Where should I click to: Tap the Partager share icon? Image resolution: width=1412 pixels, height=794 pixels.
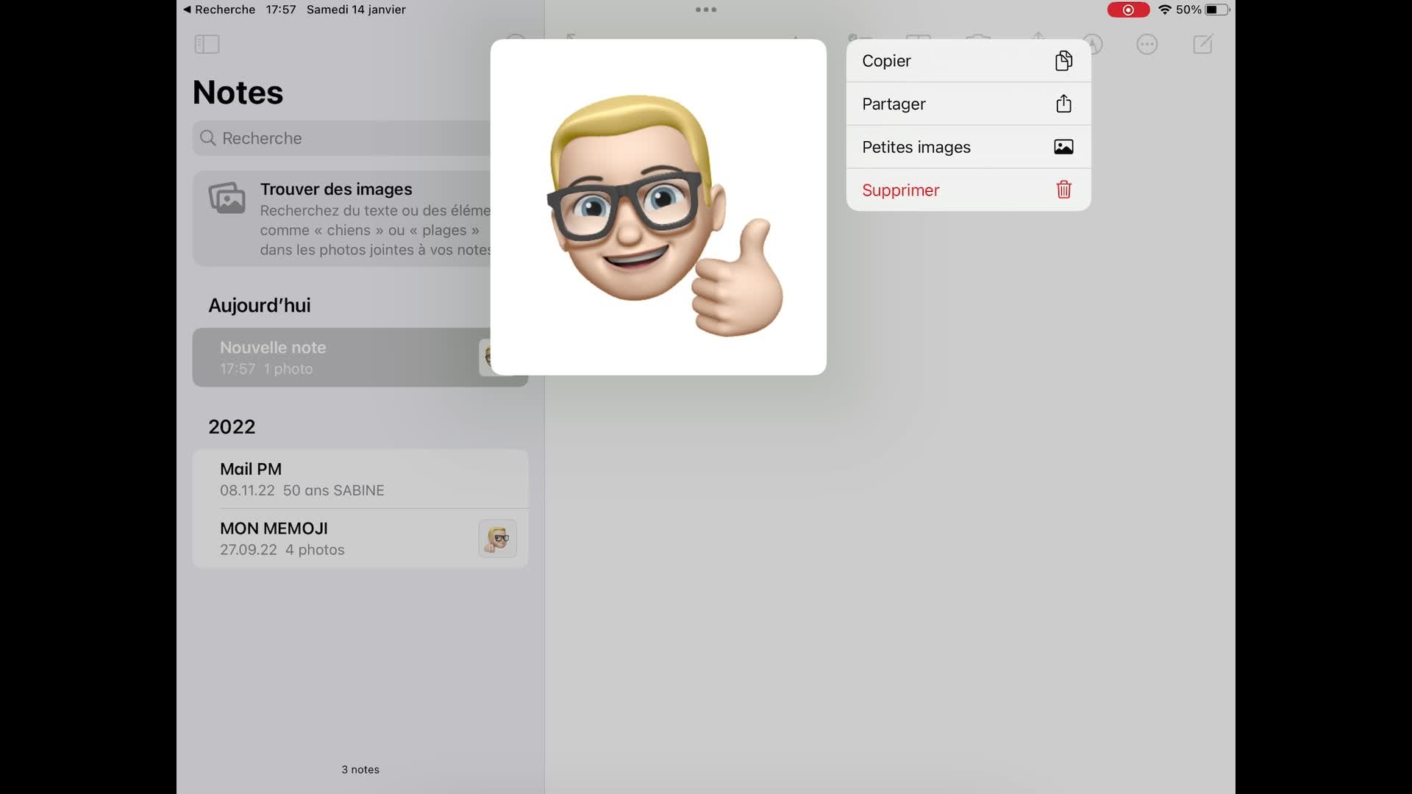point(1063,104)
